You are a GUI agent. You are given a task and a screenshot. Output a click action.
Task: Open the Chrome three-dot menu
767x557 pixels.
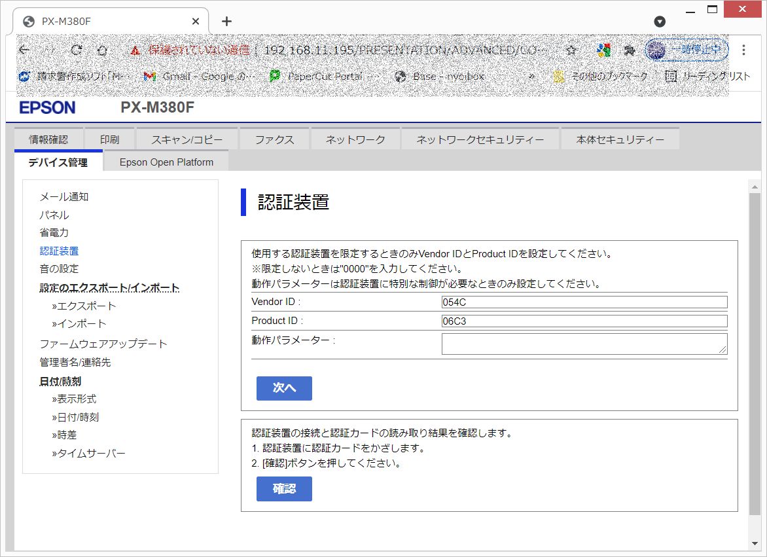pos(743,50)
